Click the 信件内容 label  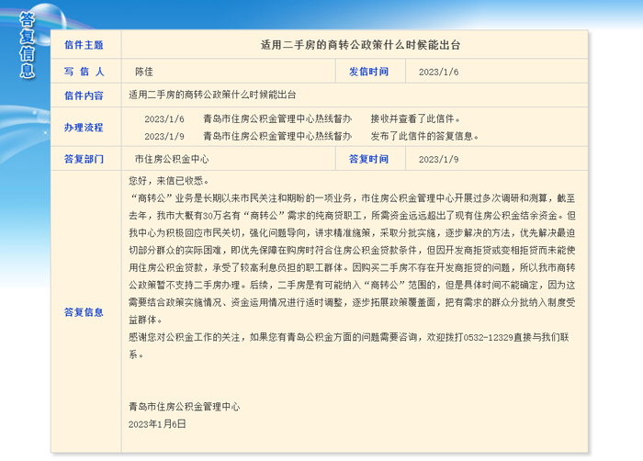[x=84, y=96]
